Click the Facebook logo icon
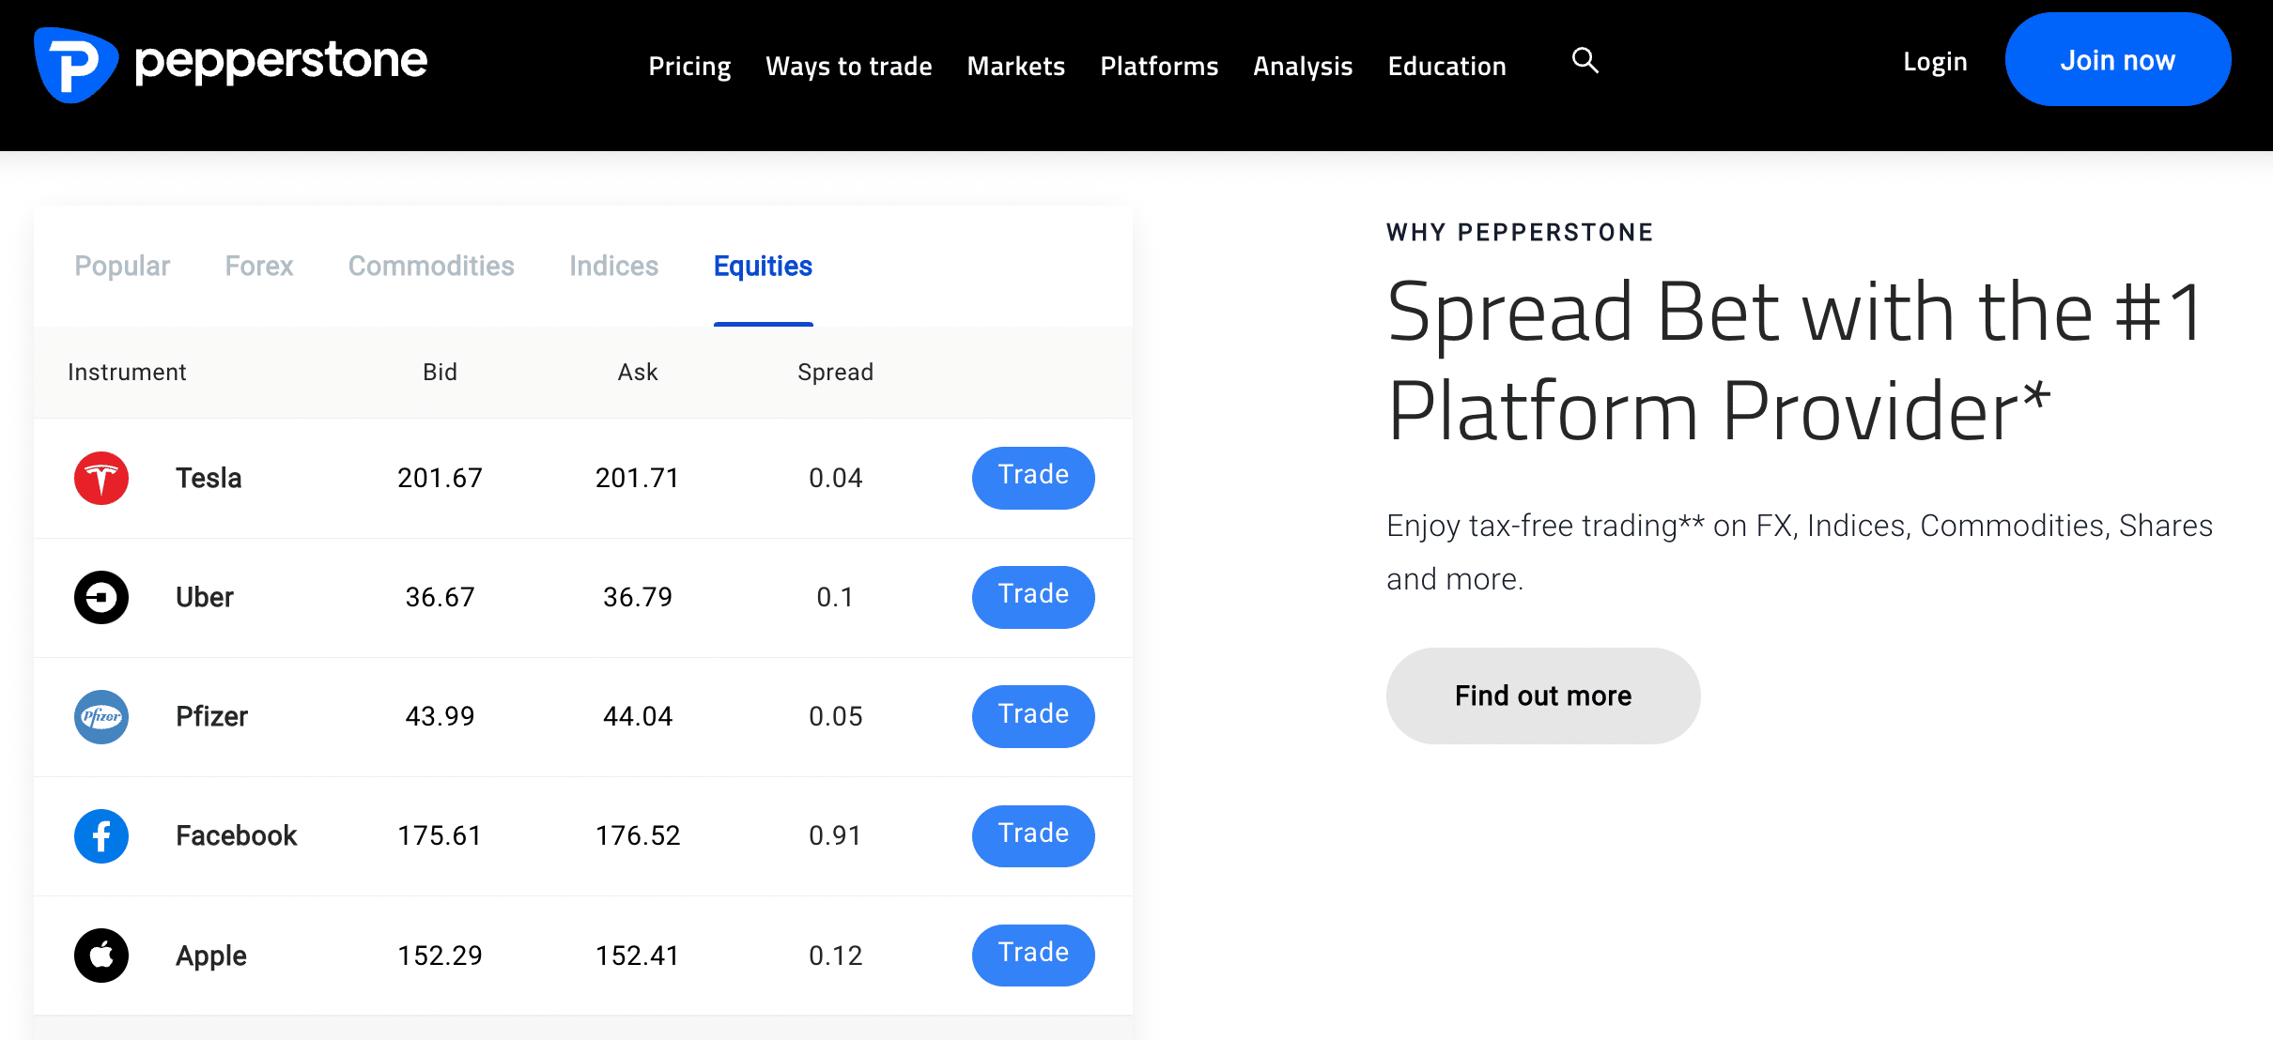The height and width of the screenshot is (1040, 2273). [x=101, y=835]
